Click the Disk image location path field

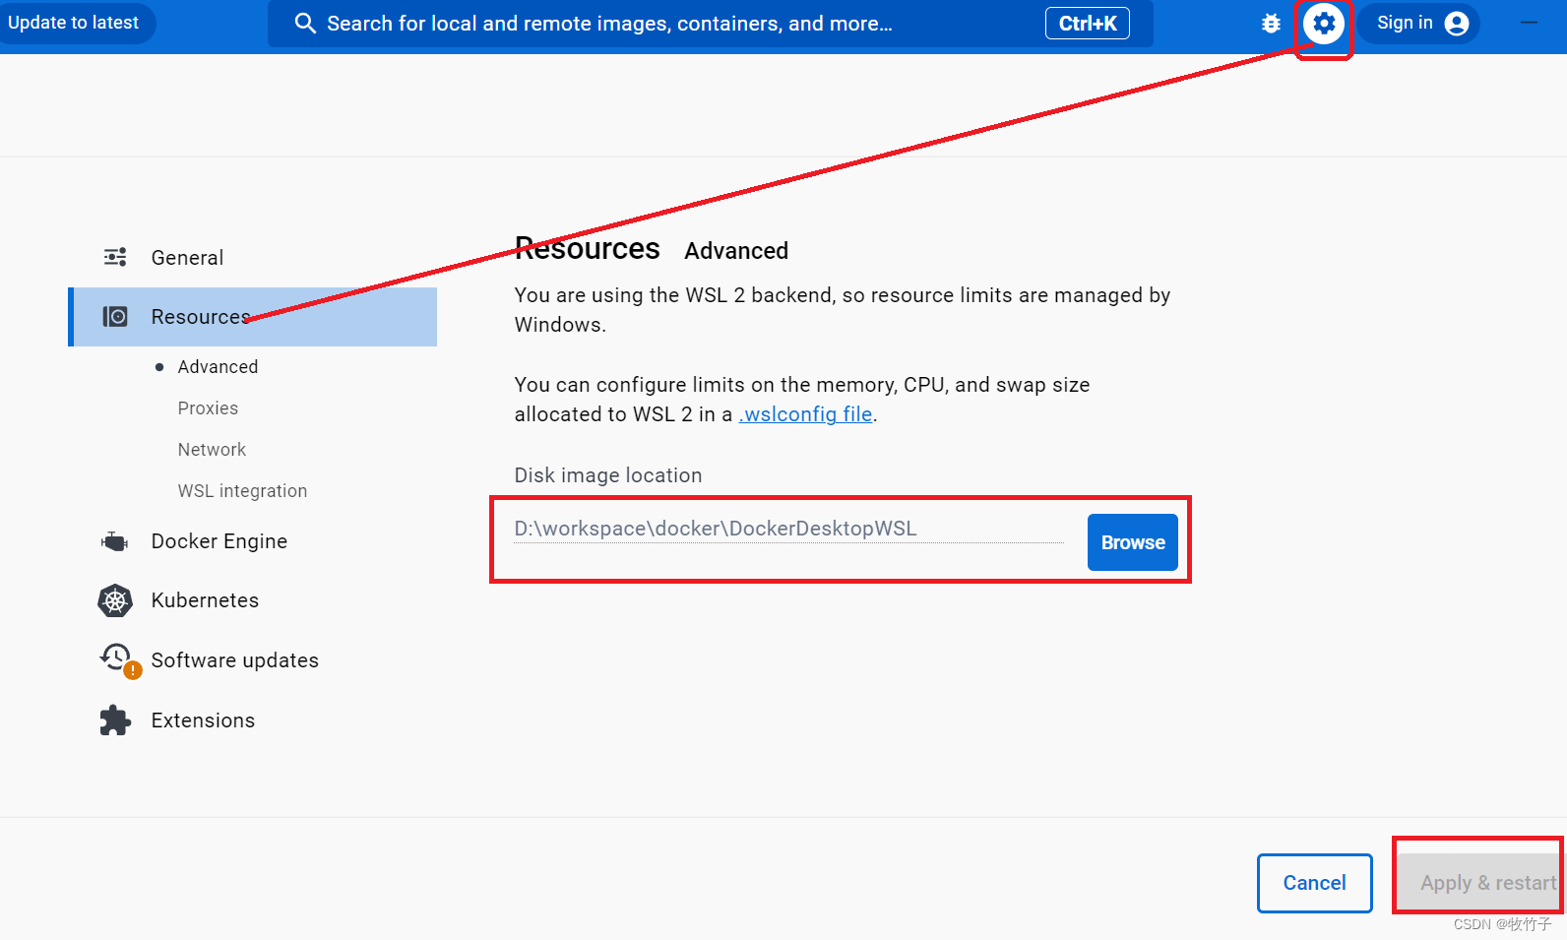click(788, 529)
